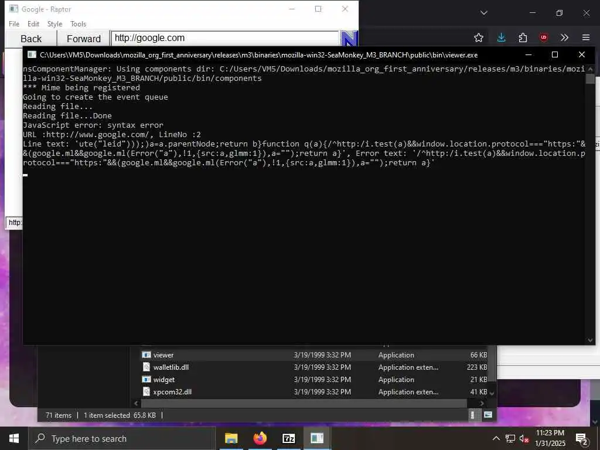Close the viewer.exe console window

tap(582, 54)
